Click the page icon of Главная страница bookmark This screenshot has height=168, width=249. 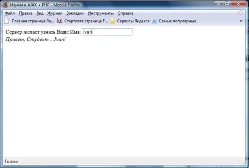coord(6,21)
